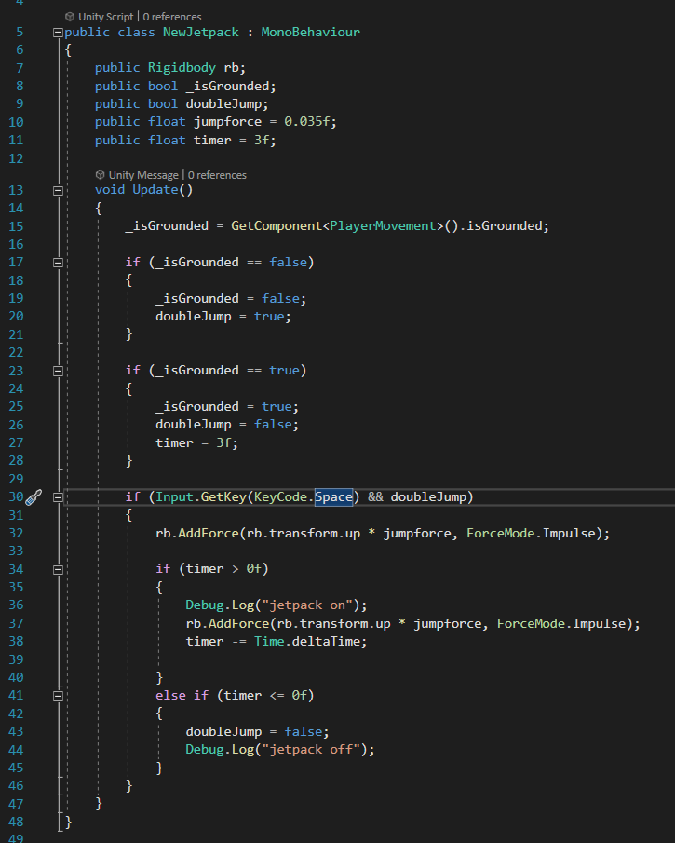The height and width of the screenshot is (843, 675).
Task: Collapse the if _isGrounded == false block
Action: tap(58, 263)
